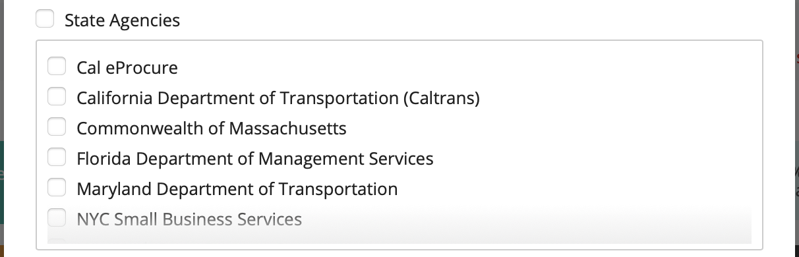The height and width of the screenshot is (257, 799).
Task: Tick the Cal eProcure checkbox
Action: pos(57,67)
